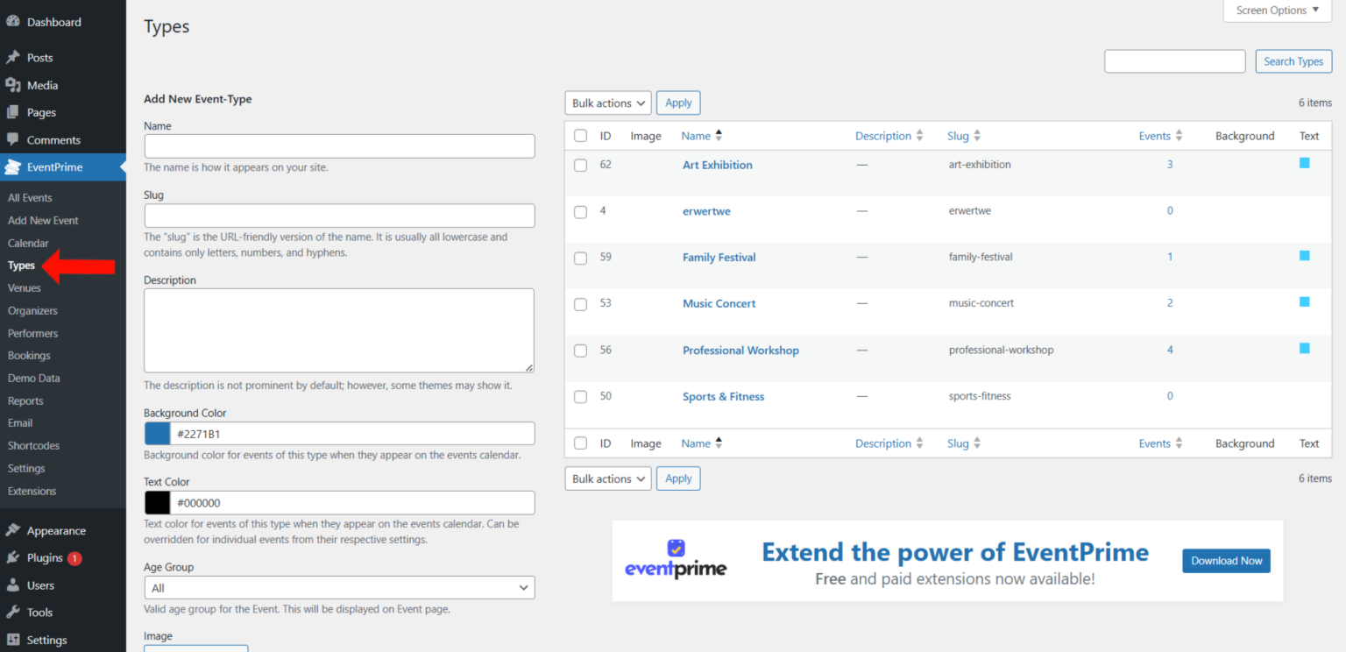Click inside the Slug input field
1346x652 pixels.
(x=339, y=216)
